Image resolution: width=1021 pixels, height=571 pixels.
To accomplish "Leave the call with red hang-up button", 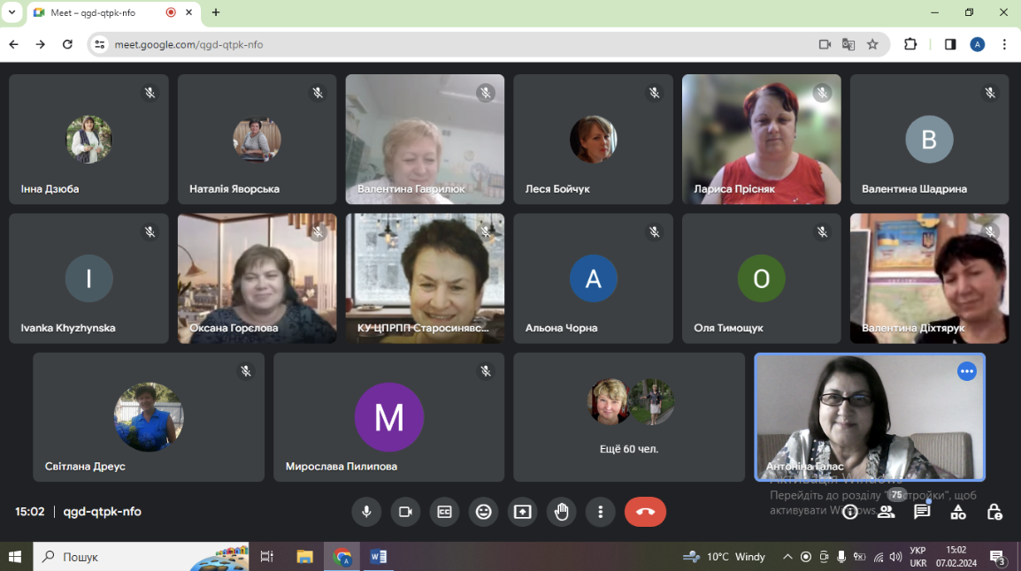I will [x=645, y=512].
